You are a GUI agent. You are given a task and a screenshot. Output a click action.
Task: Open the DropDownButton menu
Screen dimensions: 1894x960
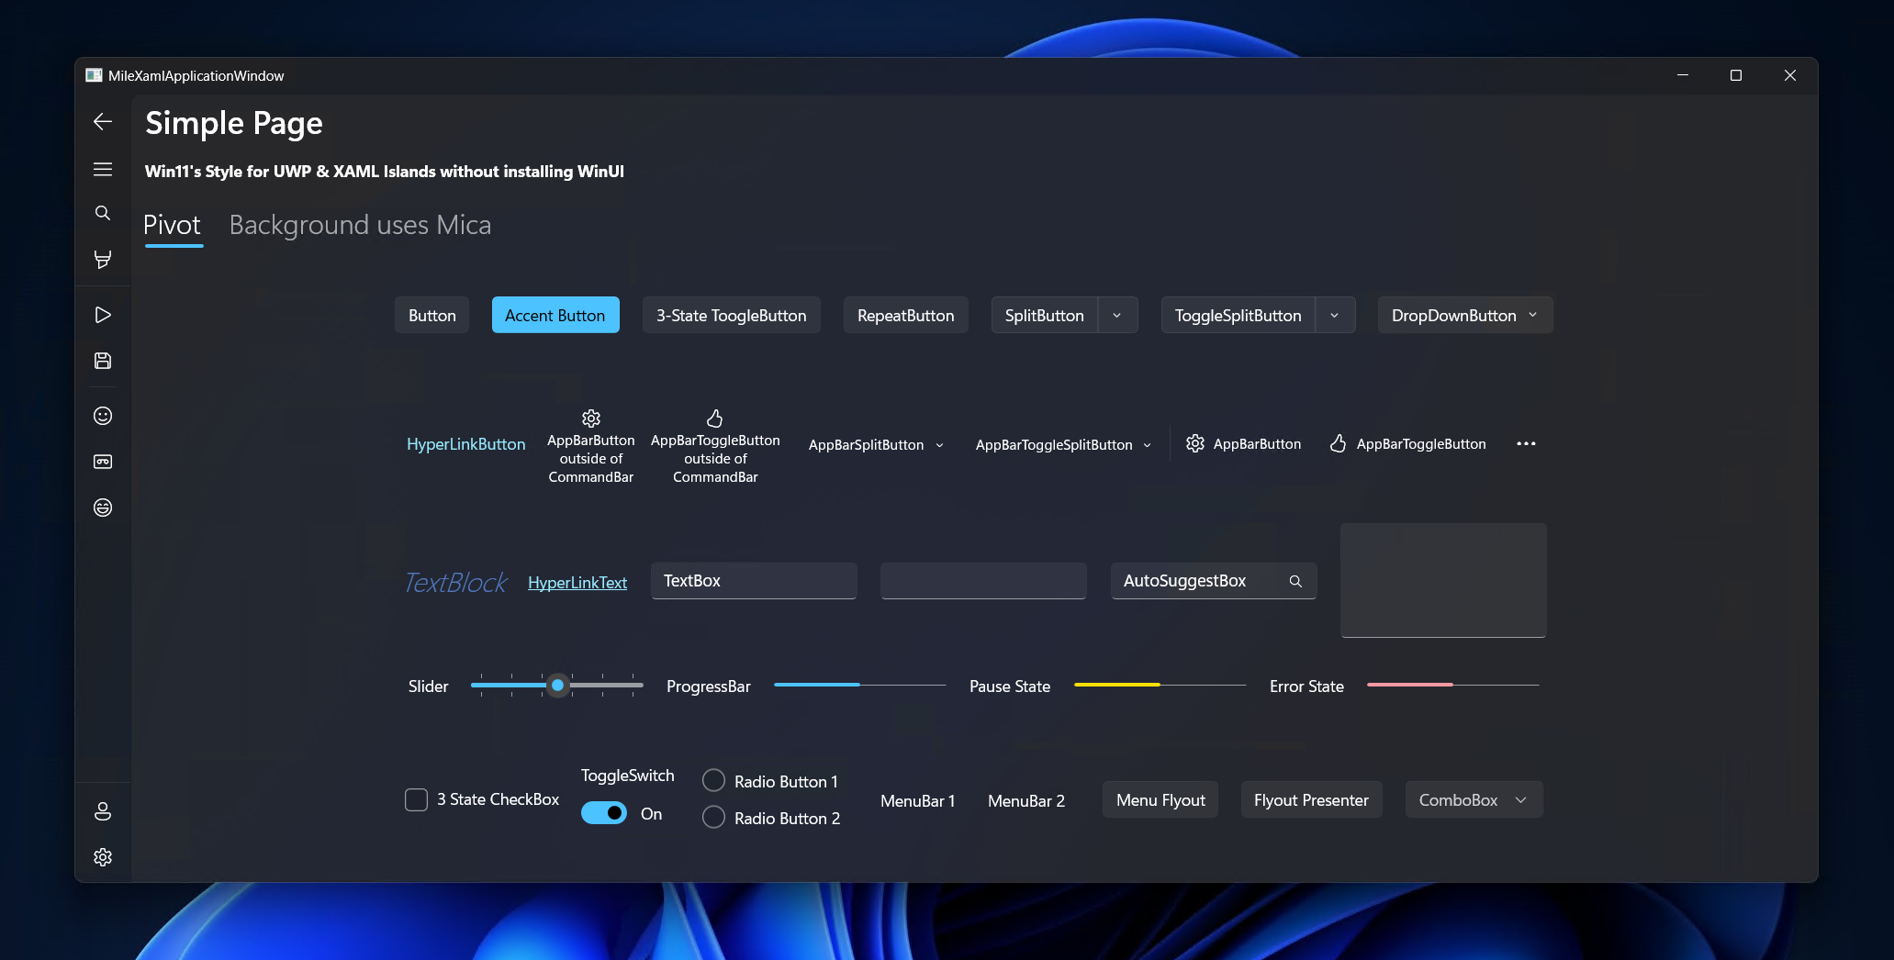coord(1464,315)
